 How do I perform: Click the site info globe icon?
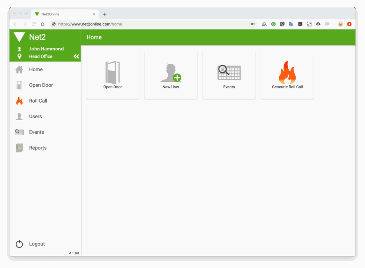(54, 24)
